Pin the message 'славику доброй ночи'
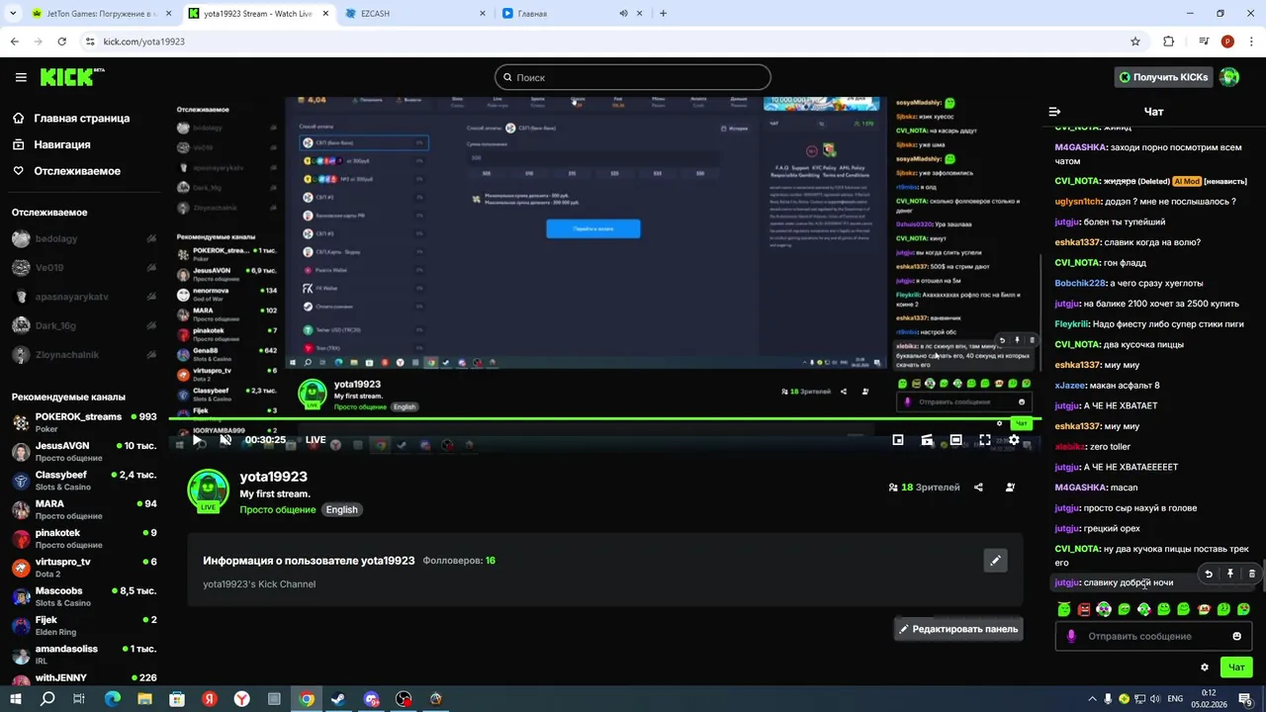The width and height of the screenshot is (1266, 712). point(1230,574)
